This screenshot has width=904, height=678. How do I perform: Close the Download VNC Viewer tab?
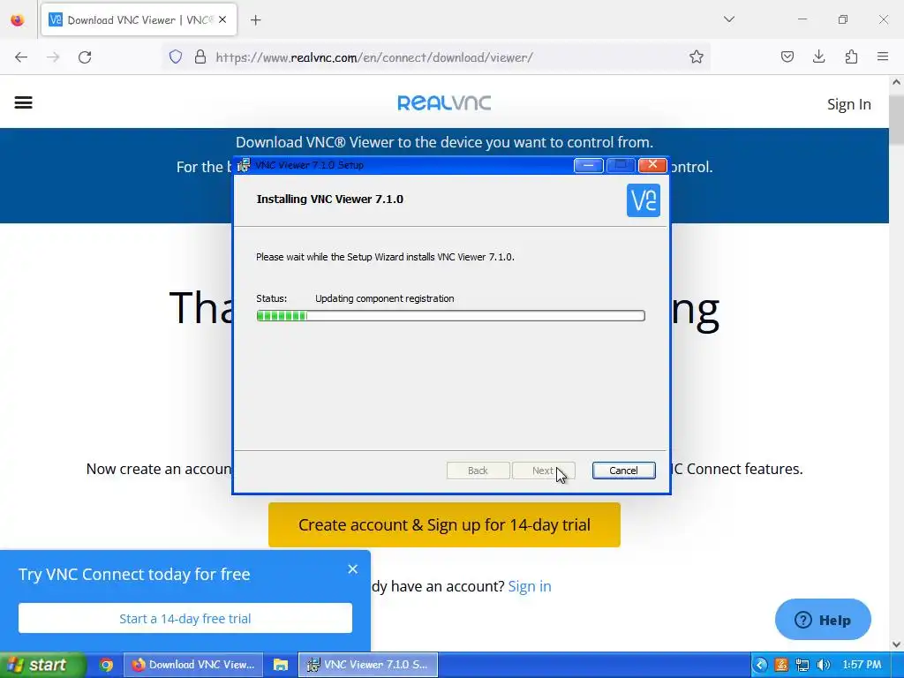tap(222, 20)
